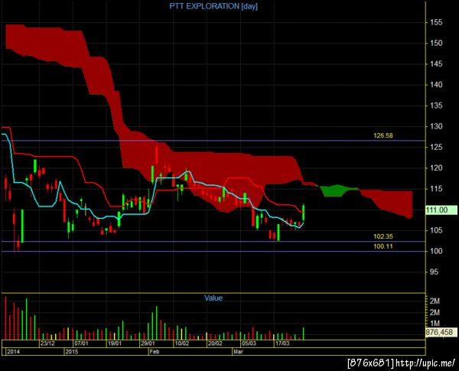Click the 07/01 date marker
Screen dimensions: 459x371
point(81,343)
